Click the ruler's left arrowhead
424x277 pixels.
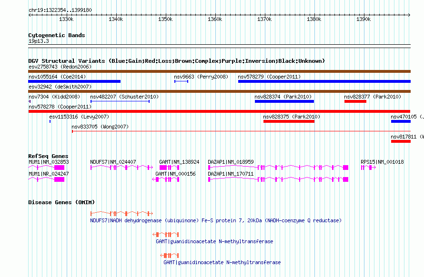pos(30,15)
